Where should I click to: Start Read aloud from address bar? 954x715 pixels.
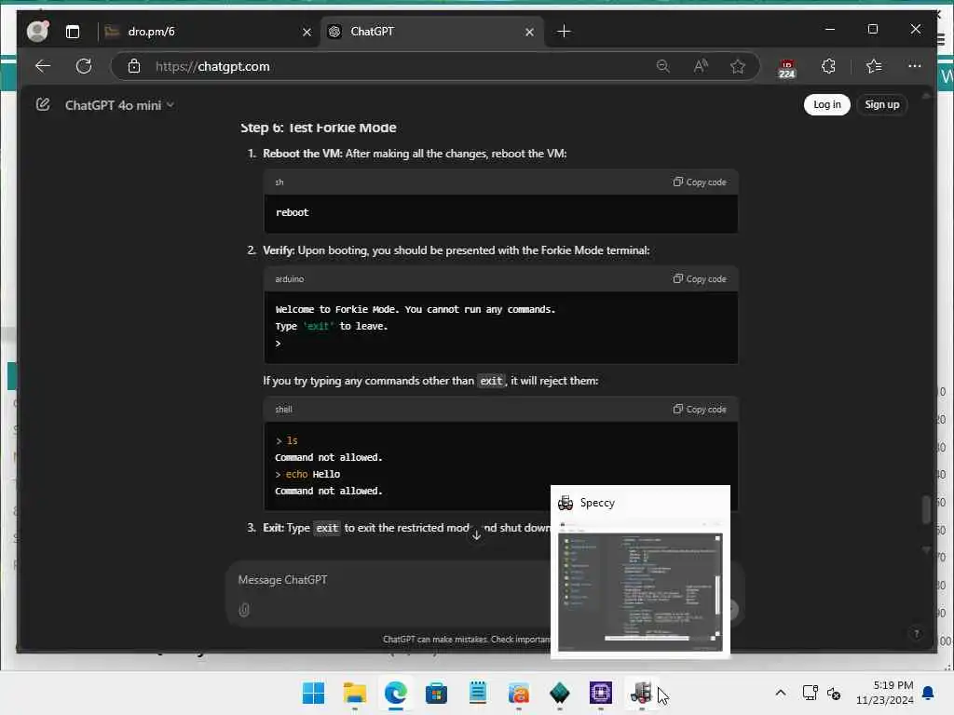pyautogui.click(x=701, y=66)
